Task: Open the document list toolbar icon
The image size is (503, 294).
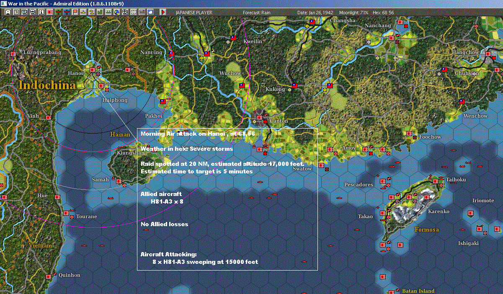Action: tap(16, 12)
